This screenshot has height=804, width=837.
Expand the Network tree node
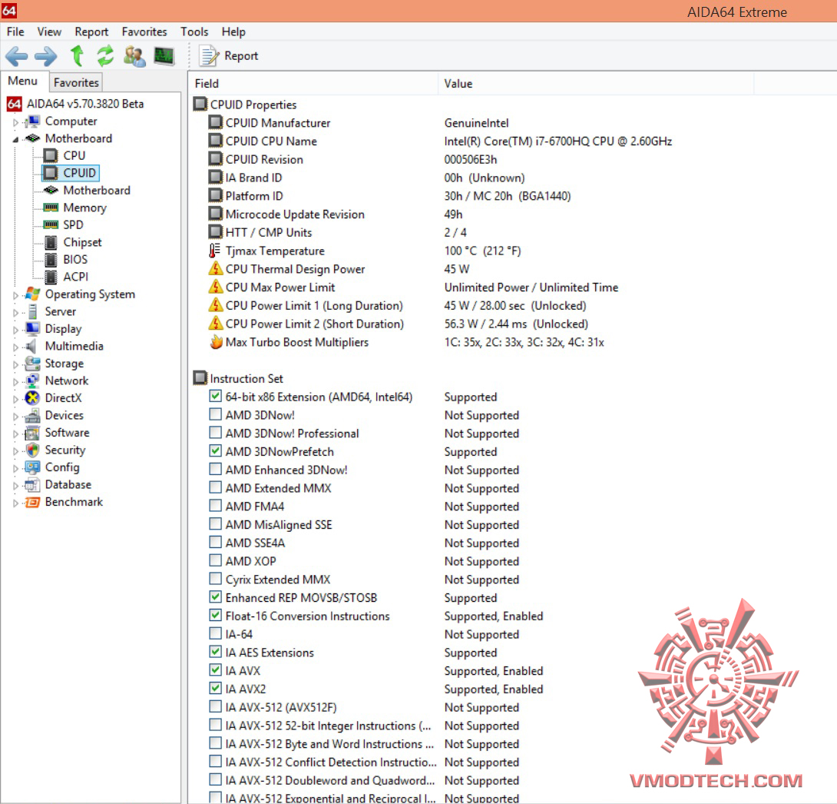[x=15, y=381]
